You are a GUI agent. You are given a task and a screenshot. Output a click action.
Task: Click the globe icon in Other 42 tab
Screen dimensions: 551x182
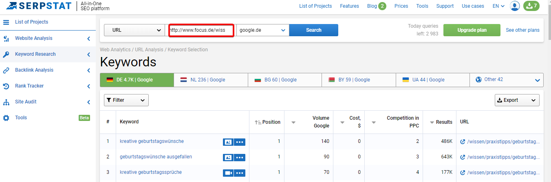point(479,80)
